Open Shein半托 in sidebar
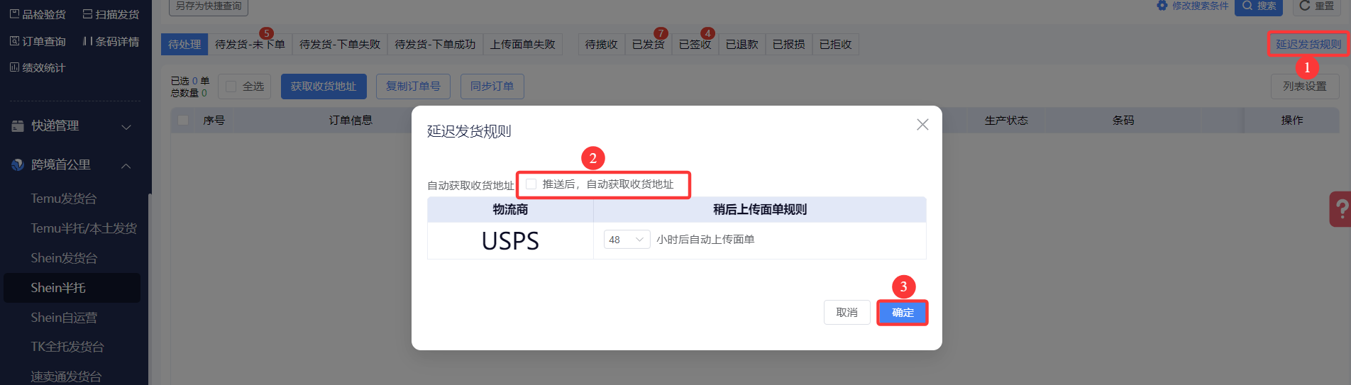 (72, 288)
